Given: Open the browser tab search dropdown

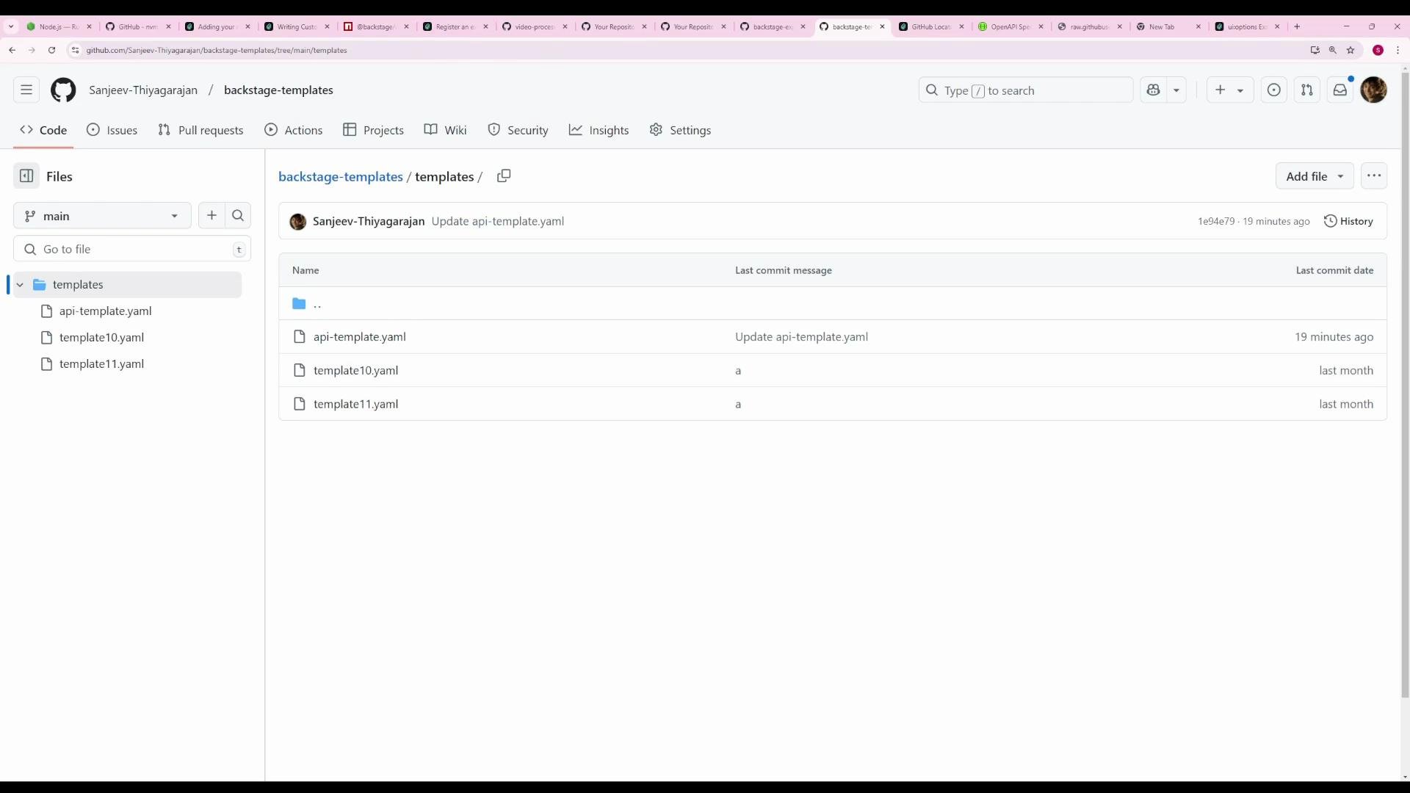Looking at the screenshot, I should pyautogui.click(x=11, y=26).
